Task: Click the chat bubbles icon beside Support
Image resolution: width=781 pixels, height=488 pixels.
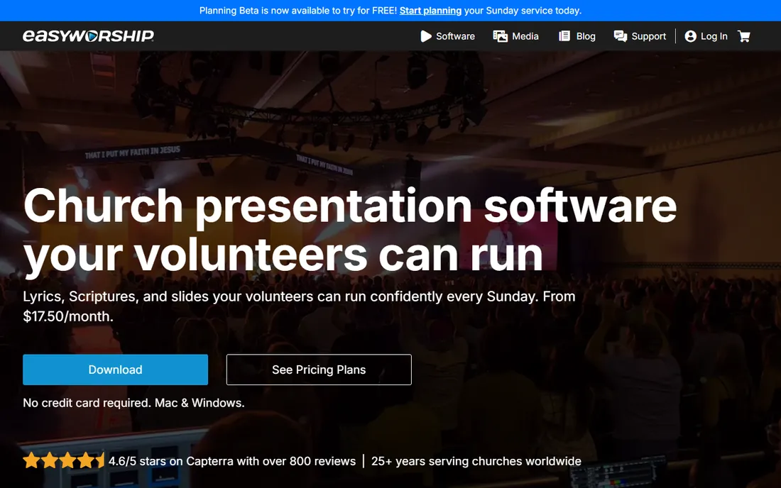Action: 620,36
